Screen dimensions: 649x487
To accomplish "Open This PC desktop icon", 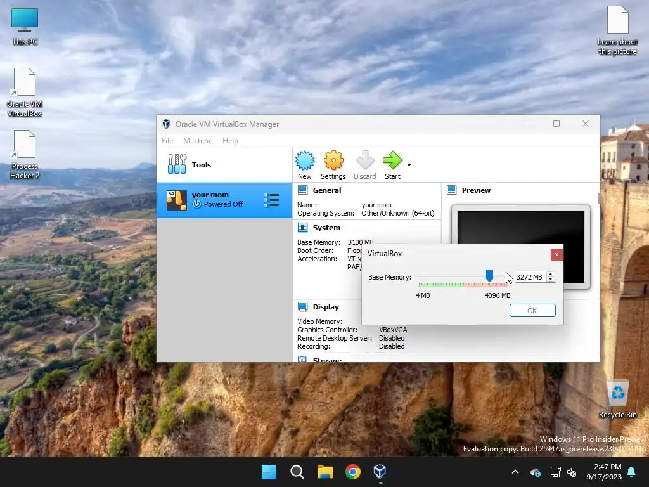I will coord(25,27).
